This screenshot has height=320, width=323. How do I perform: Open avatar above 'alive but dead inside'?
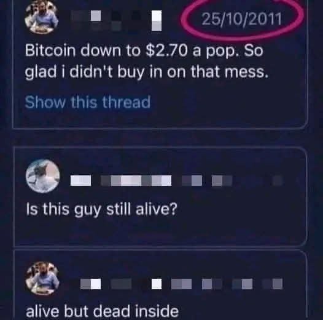(x=42, y=278)
